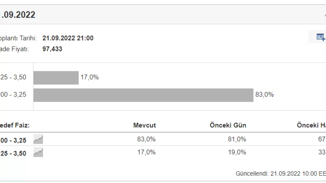Click the 17,0% label beside the short bar
Image resolution: width=326 pixels, height=183 pixels.
[90, 77]
